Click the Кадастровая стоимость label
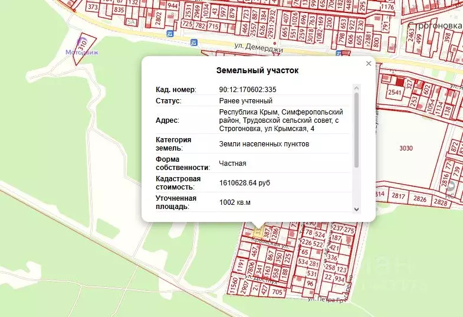This screenshot has height=317, width=463. tap(178, 183)
